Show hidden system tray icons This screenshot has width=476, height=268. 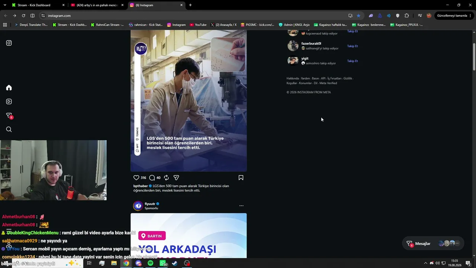425,263
